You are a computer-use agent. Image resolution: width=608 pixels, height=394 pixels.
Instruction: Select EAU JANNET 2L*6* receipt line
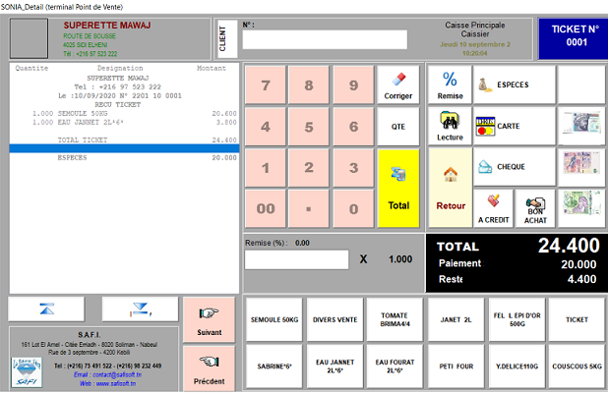click(x=124, y=123)
